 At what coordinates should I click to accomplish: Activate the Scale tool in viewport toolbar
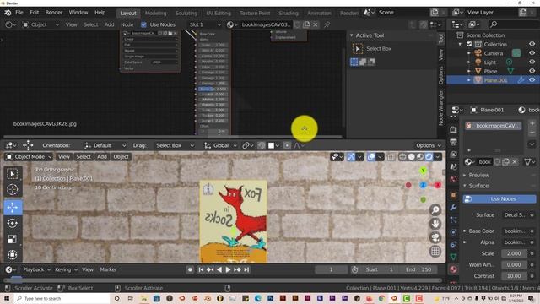(x=13, y=239)
